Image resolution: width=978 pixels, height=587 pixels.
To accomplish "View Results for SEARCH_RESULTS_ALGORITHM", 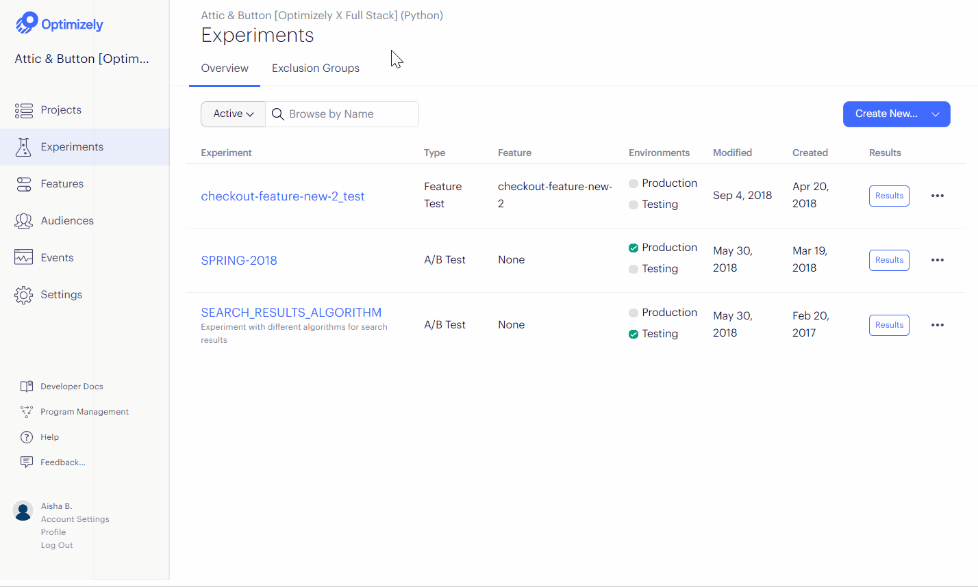I will pos(889,325).
